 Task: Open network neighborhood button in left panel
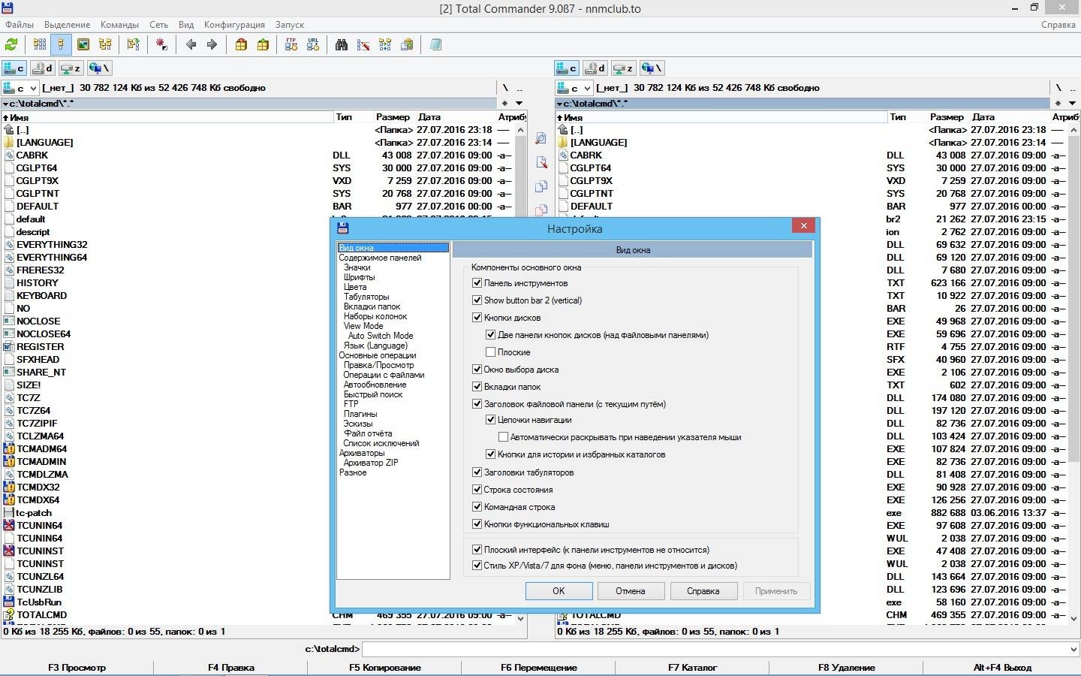99,68
